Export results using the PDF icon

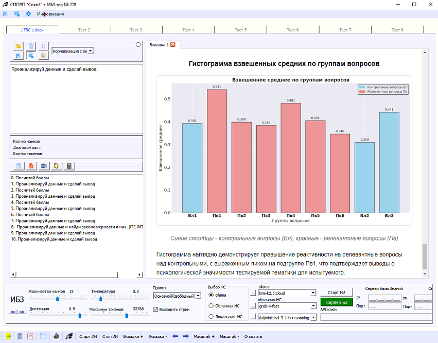(30, 165)
